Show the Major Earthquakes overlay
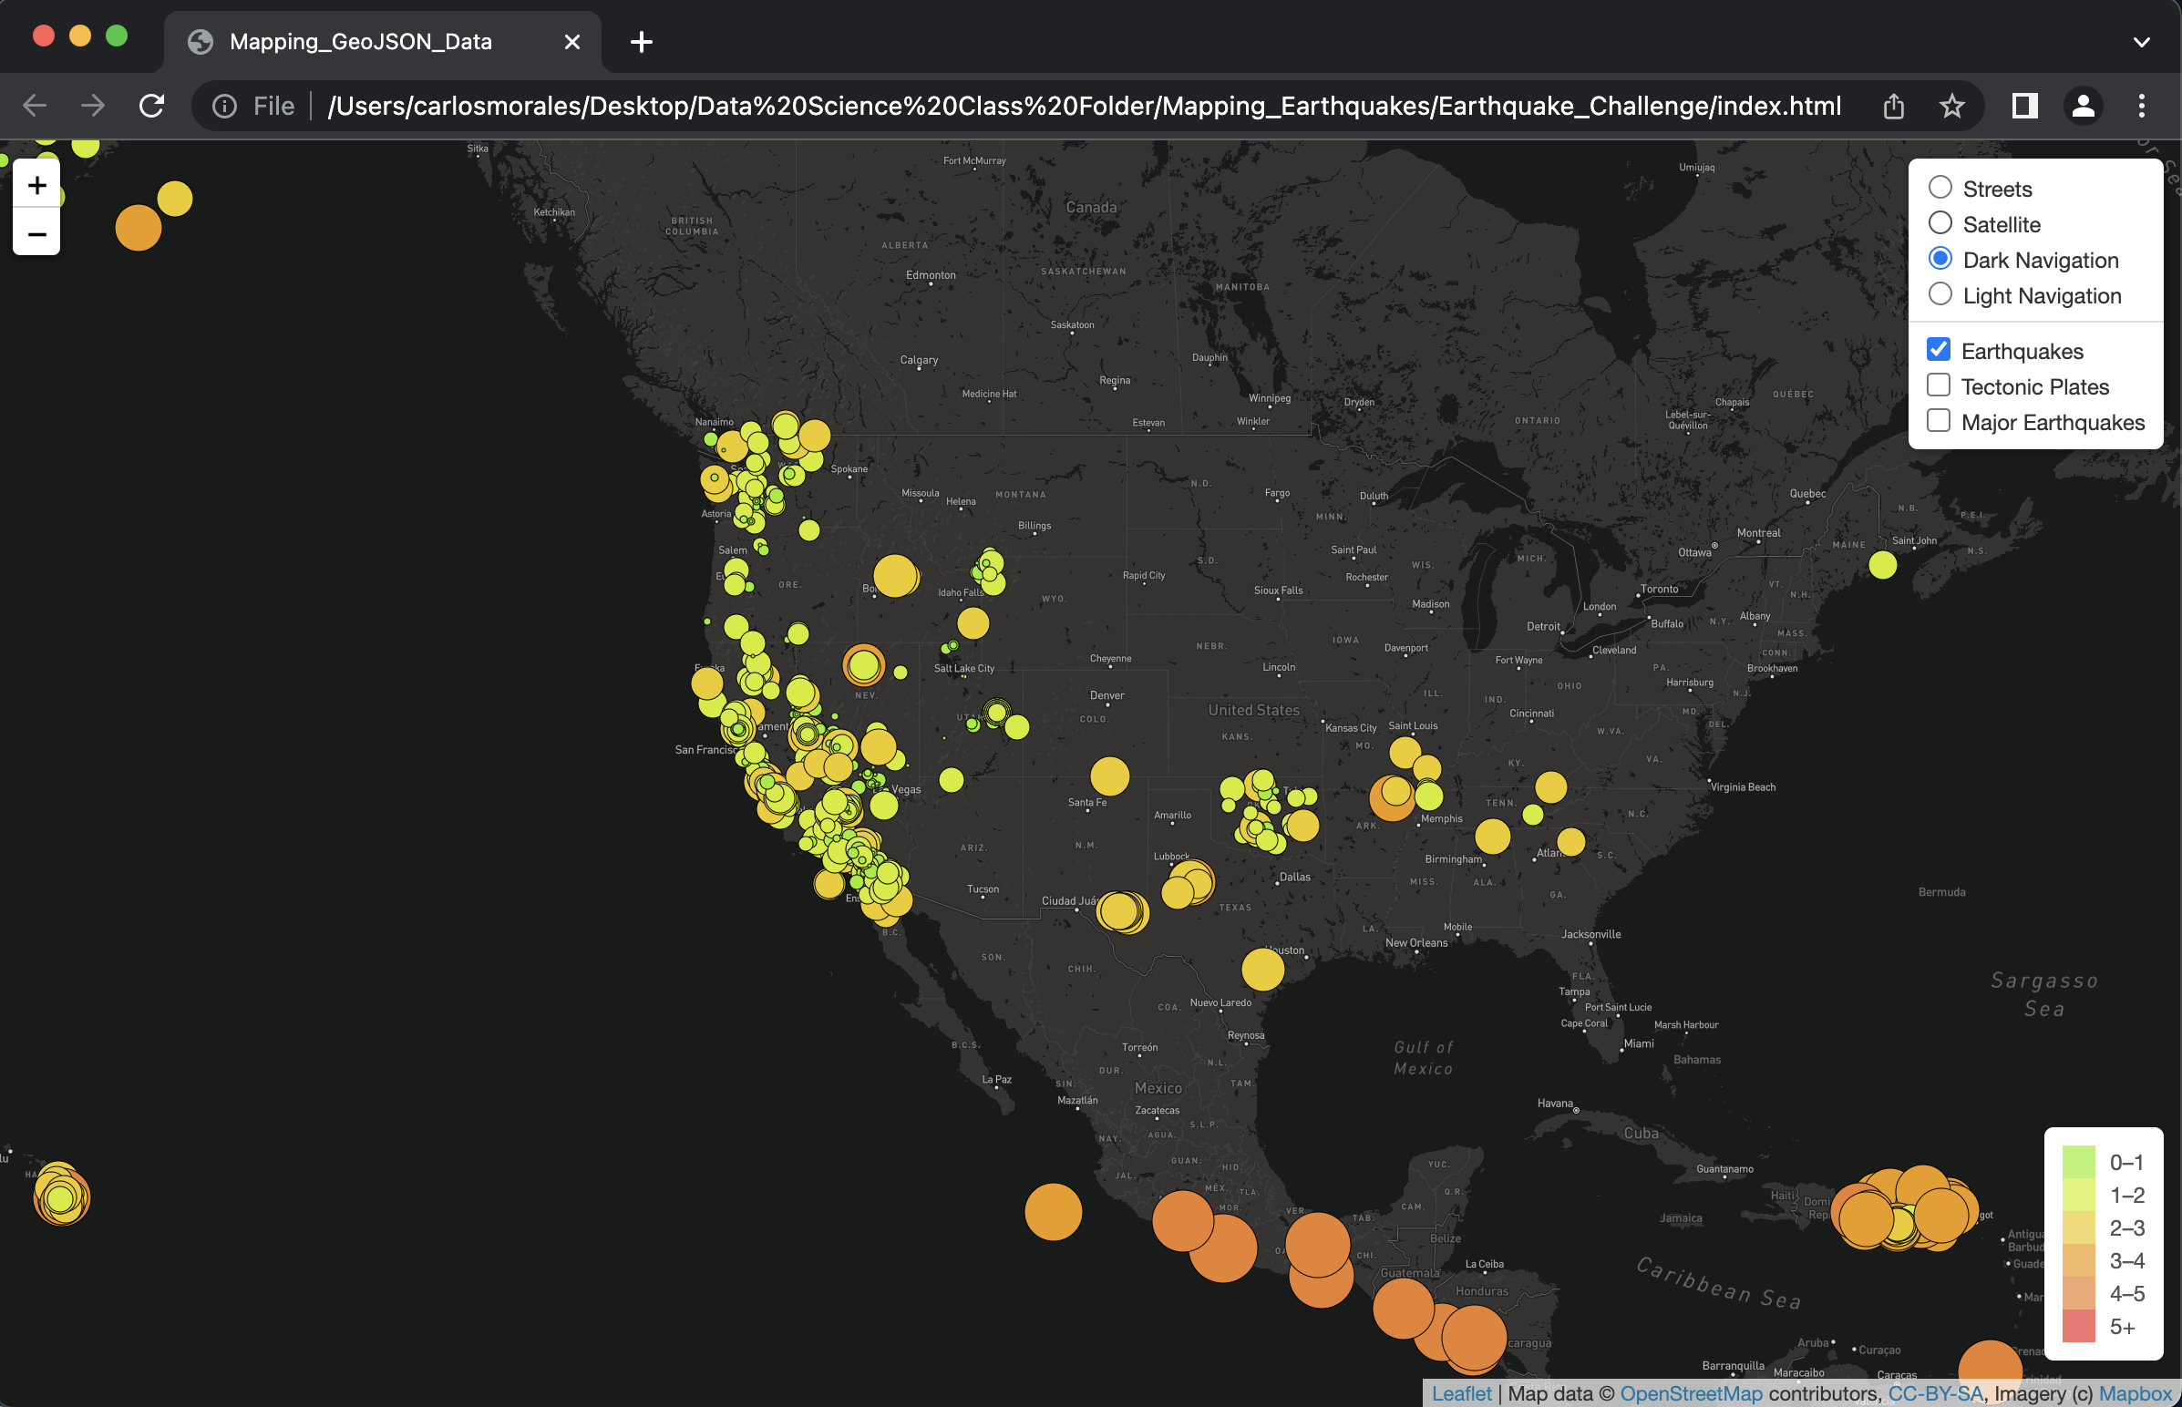2182x1407 pixels. (1938, 421)
